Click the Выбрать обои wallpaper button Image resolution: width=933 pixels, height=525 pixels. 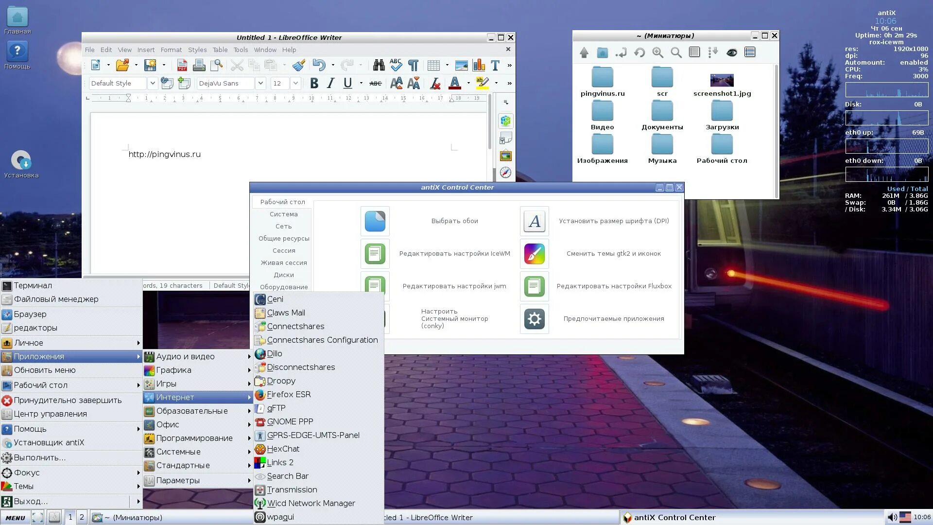click(x=375, y=221)
